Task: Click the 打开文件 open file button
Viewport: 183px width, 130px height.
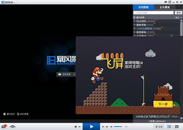Action: tap(64, 74)
